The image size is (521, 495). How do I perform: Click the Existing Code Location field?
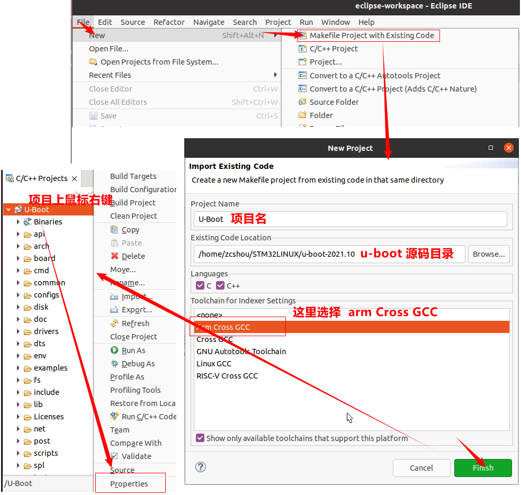[x=329, y=254]
